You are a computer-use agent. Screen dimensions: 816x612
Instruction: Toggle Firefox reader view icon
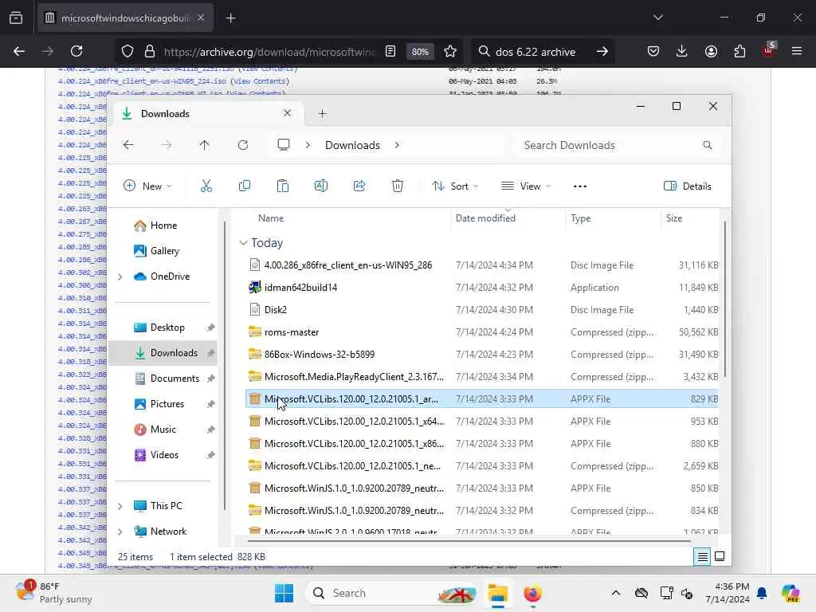[390, 51]
